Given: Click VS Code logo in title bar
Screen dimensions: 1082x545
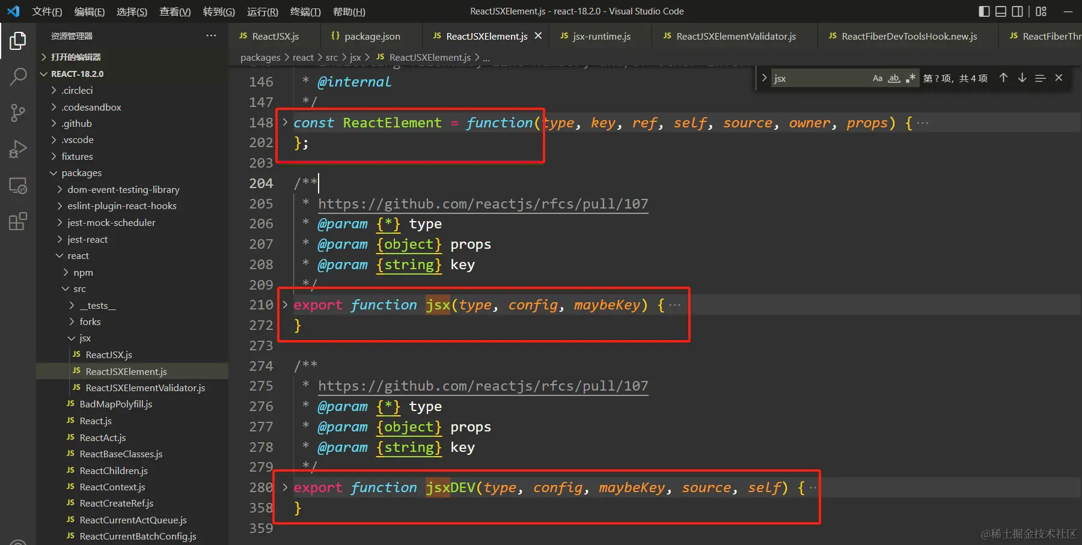Looking at the screenshot, I should [13, 11].
